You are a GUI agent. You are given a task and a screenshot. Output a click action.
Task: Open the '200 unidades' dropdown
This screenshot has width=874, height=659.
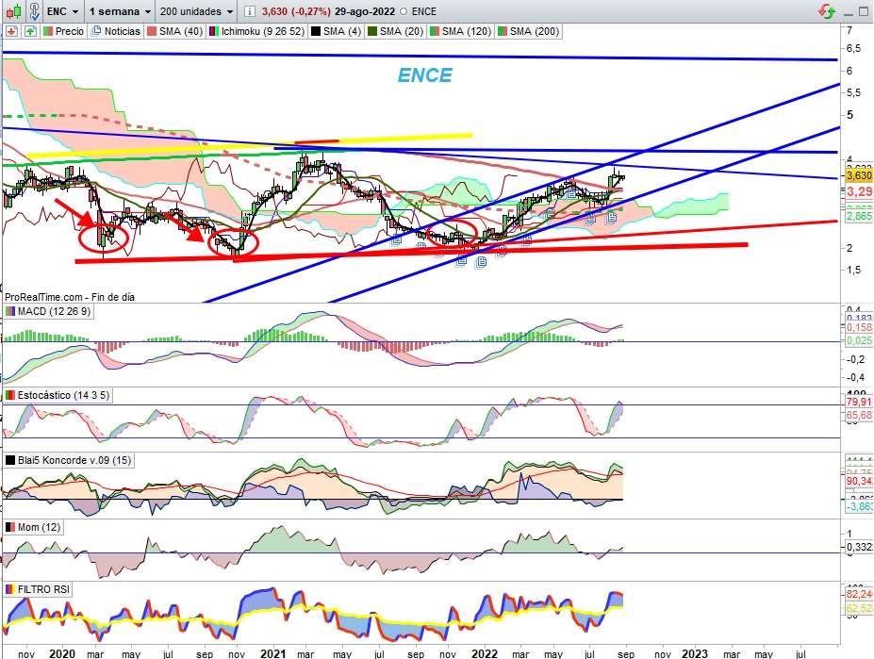(196, 11)
